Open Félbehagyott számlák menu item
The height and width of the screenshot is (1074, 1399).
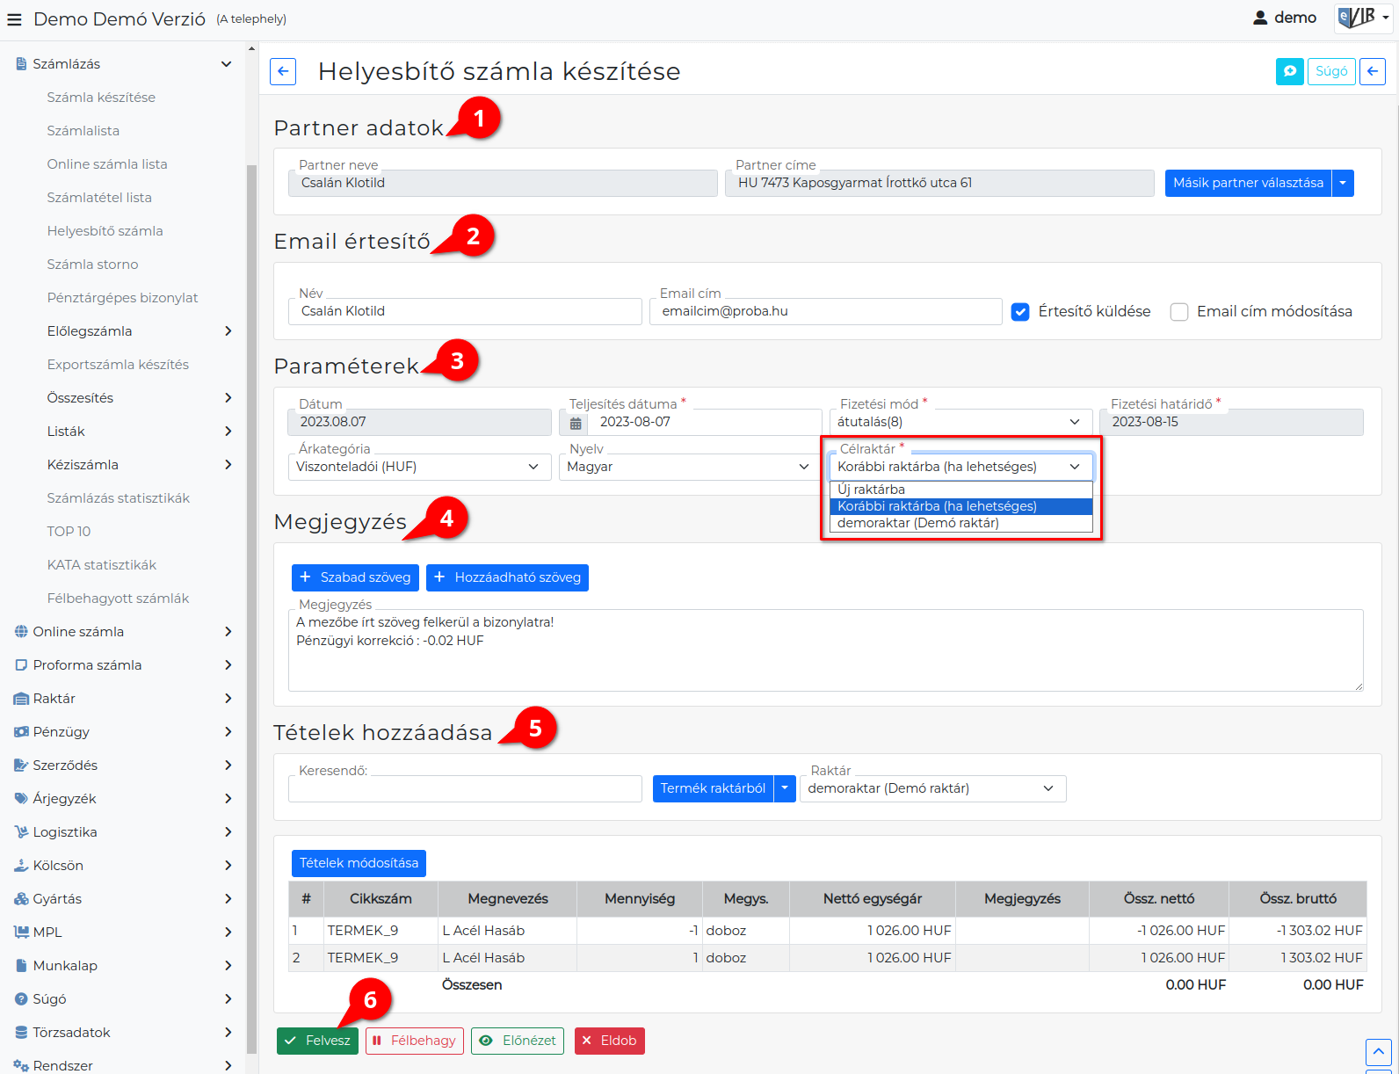119,599
